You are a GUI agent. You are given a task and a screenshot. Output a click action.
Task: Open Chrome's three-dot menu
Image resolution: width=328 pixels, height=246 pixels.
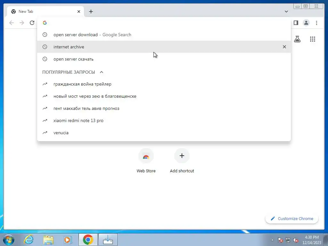pyautogui.click(x=316, y=23)
